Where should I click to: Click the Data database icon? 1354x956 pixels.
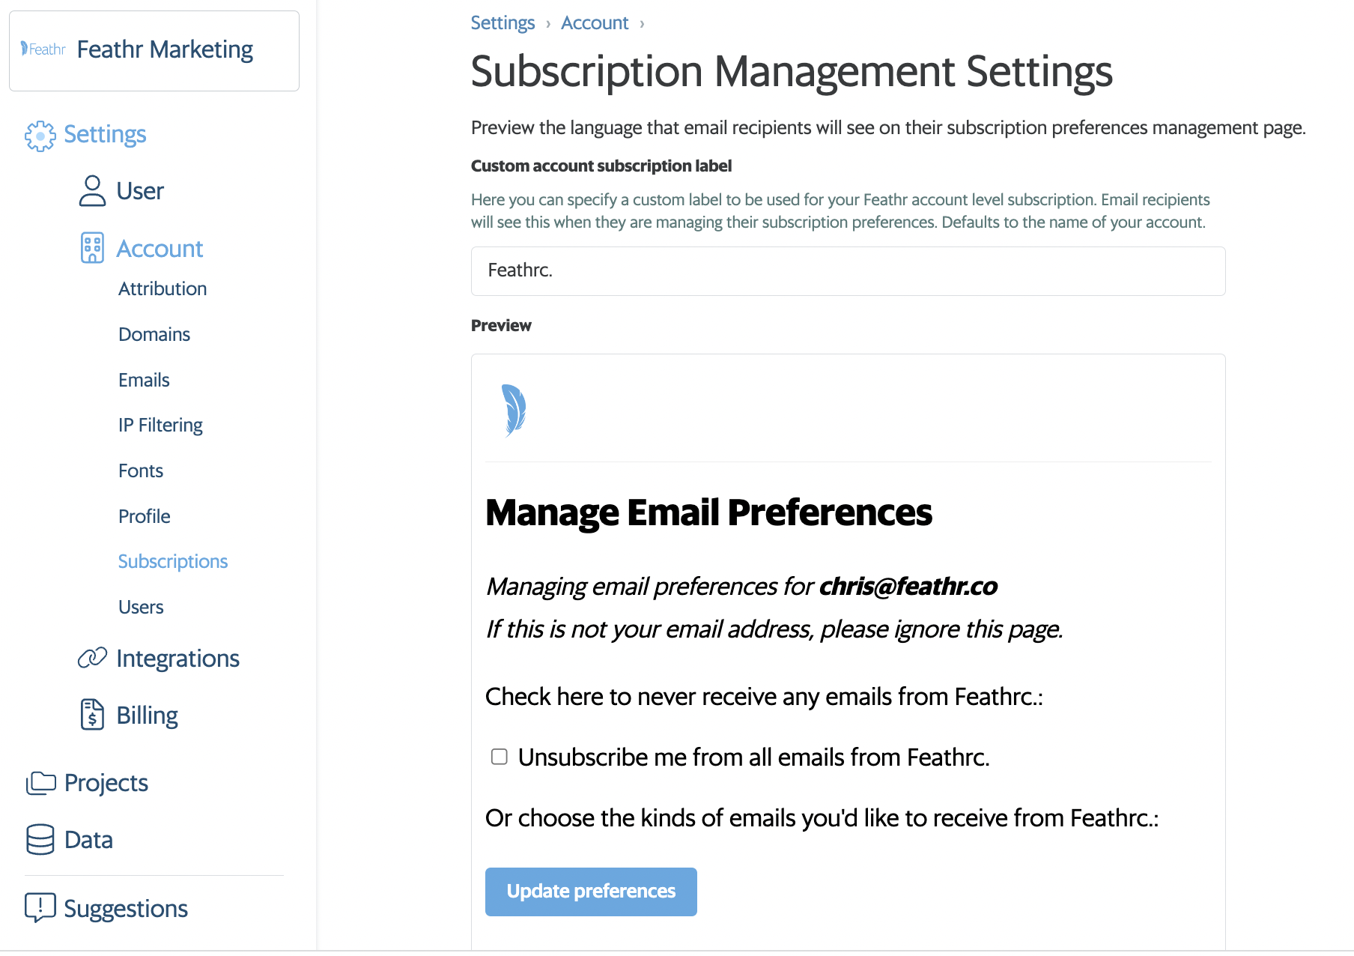(x=40, y=840)
